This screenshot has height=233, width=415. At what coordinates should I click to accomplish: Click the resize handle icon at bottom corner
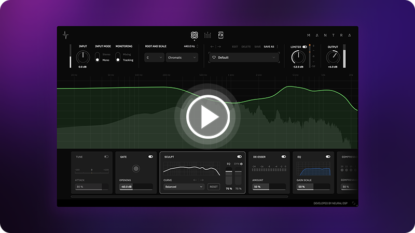click(354, 203)
